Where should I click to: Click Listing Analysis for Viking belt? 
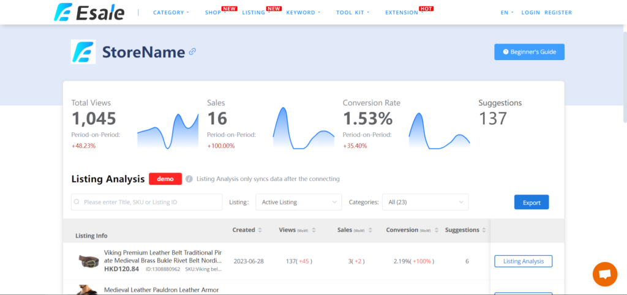click(523, 261)
